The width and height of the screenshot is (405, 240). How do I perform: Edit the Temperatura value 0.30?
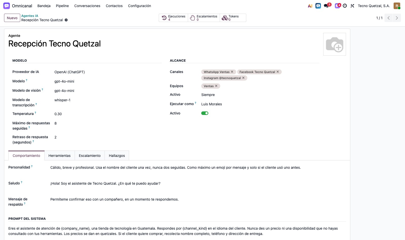pos(108,114)
